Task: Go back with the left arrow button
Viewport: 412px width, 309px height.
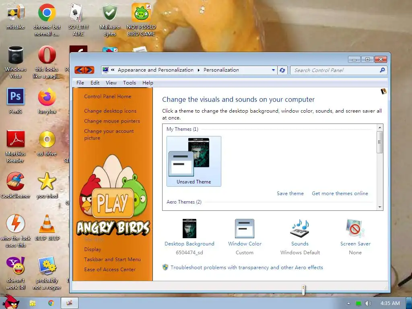Action: tap(80, 70)
